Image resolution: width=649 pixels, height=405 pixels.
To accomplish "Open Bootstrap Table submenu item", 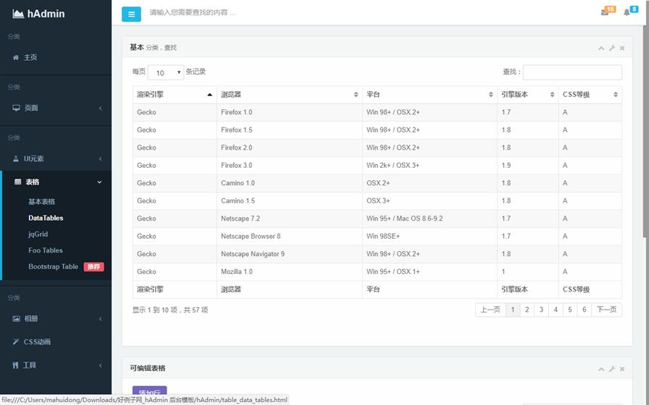I will pyautogui.click(x=54, y=267).
